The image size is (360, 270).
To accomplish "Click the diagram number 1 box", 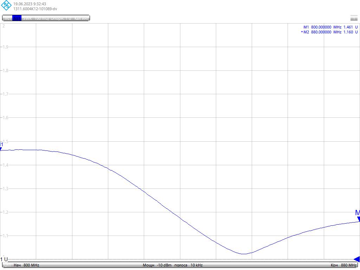I will point(354,18).
